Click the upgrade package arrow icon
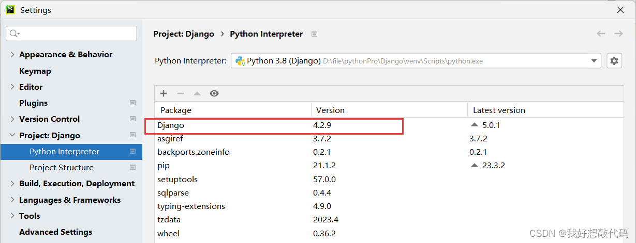This screenshot has width=636, height=243. pyautogui.click(x=197, y=93)
